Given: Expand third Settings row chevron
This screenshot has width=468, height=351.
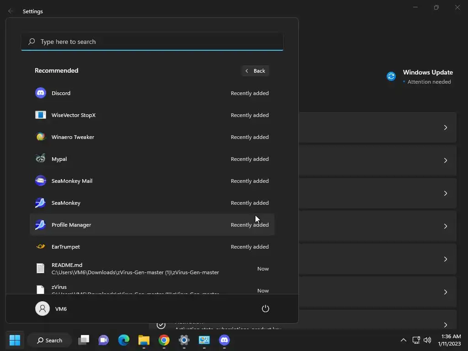Looking at the screenshot, I should (445, 193).
